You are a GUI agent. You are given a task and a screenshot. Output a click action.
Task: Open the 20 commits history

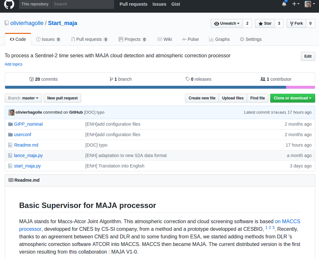tap(43, 79)
